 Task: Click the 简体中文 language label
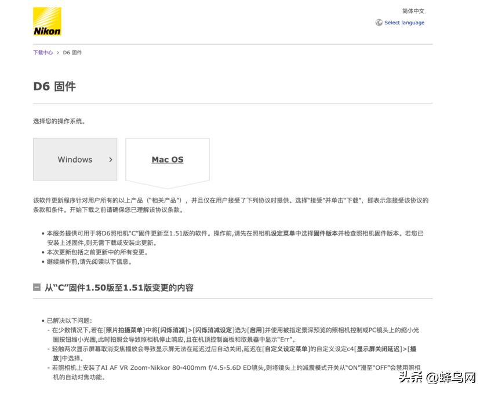[x=413, y=11]
